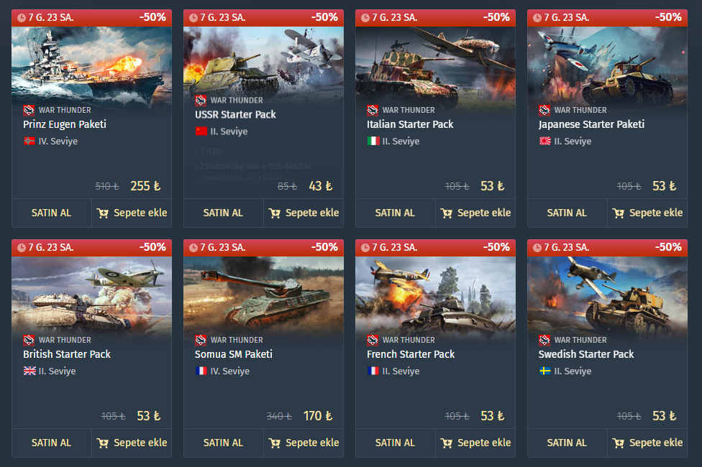This screenshot has width=702, height=467.
Task: Open the British Starter Pack artwork thumbnail
Action: coord(92,295)
